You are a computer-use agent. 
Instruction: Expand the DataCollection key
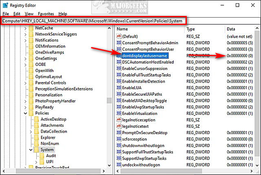pos(31,132)
